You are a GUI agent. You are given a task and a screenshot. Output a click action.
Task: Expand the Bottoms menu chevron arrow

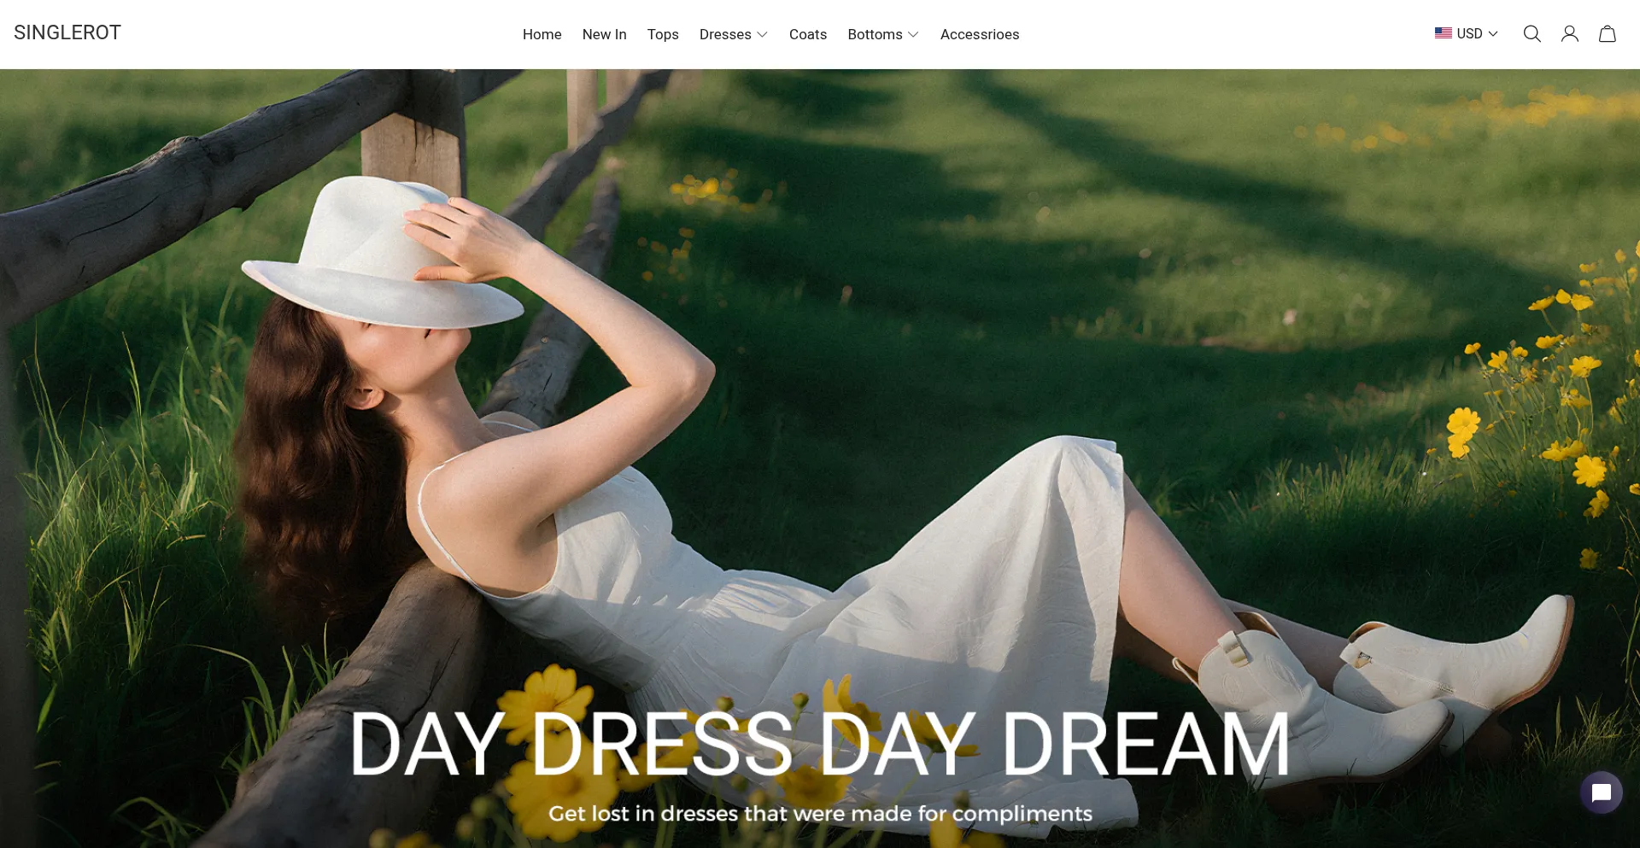click(x=913, y=35)
